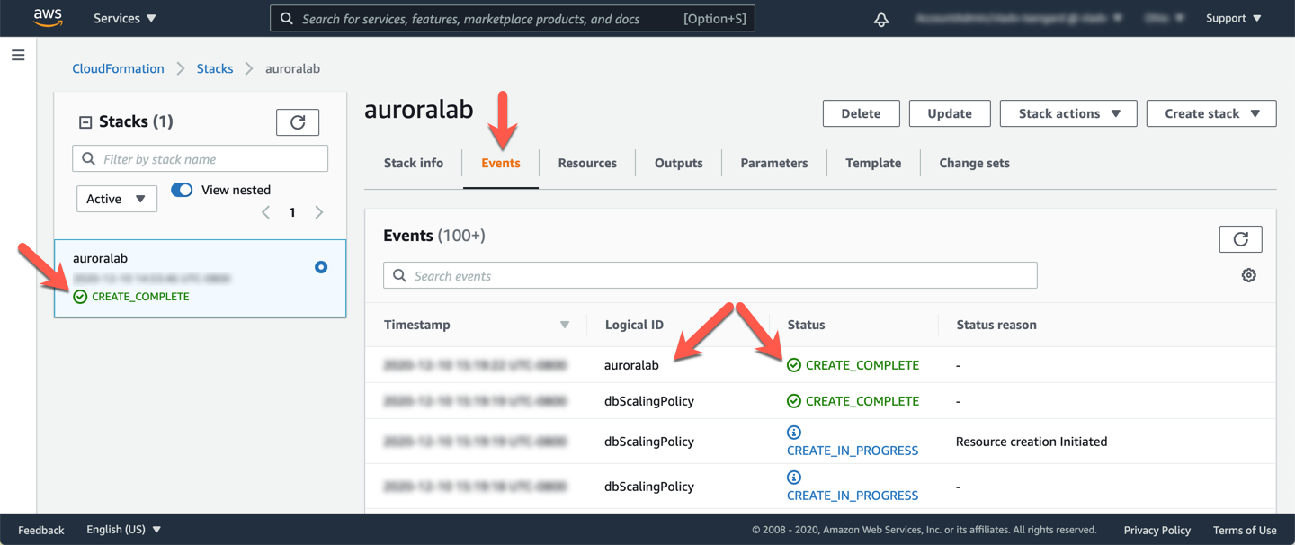The height and width of the screenshot is (545, 1295).
Task: Refresh the Events table
Action: 1240,239
